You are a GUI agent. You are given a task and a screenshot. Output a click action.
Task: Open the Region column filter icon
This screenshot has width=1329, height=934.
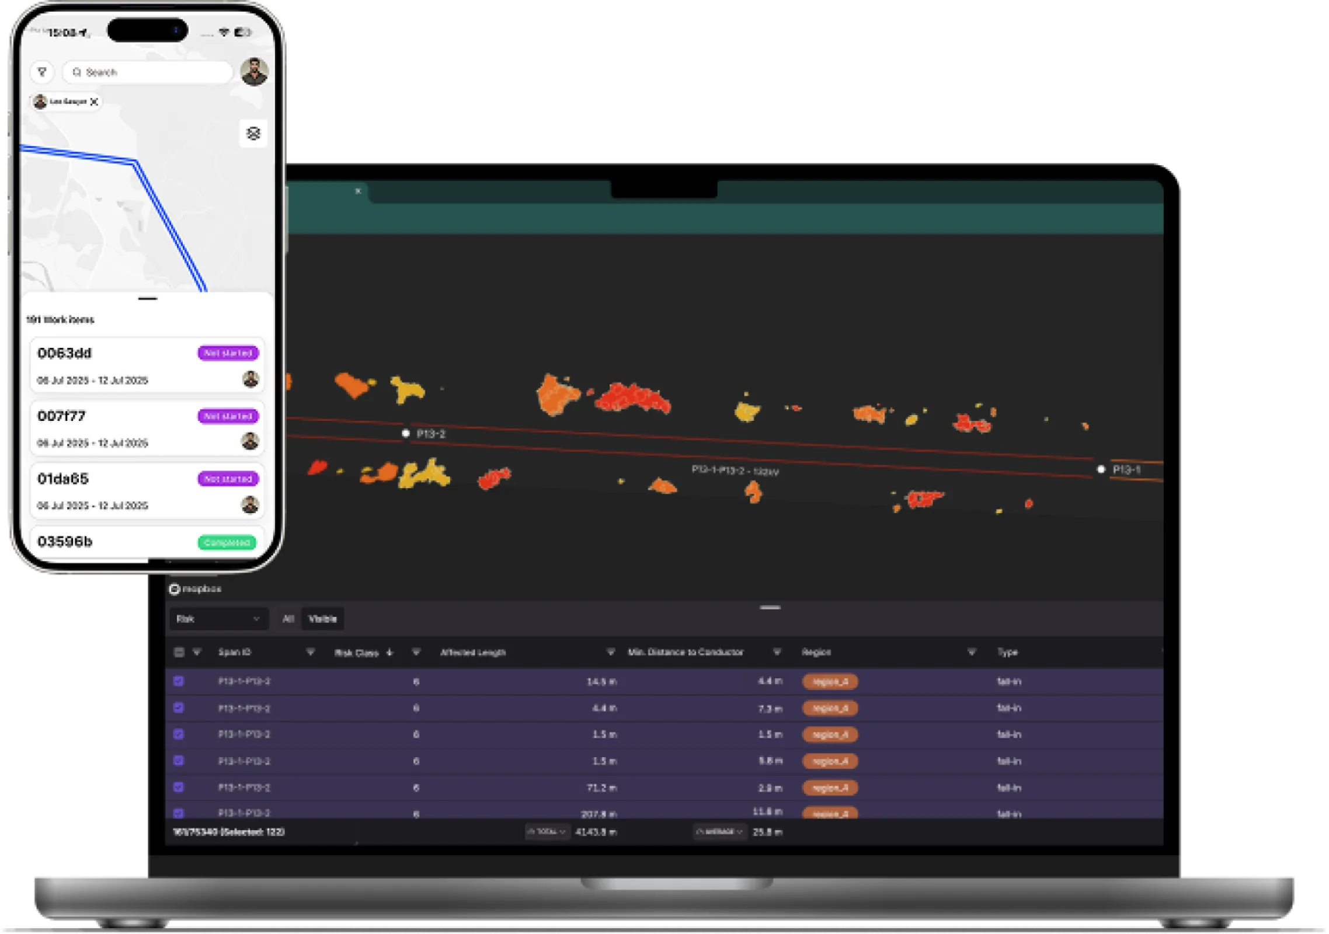(971, 652)
